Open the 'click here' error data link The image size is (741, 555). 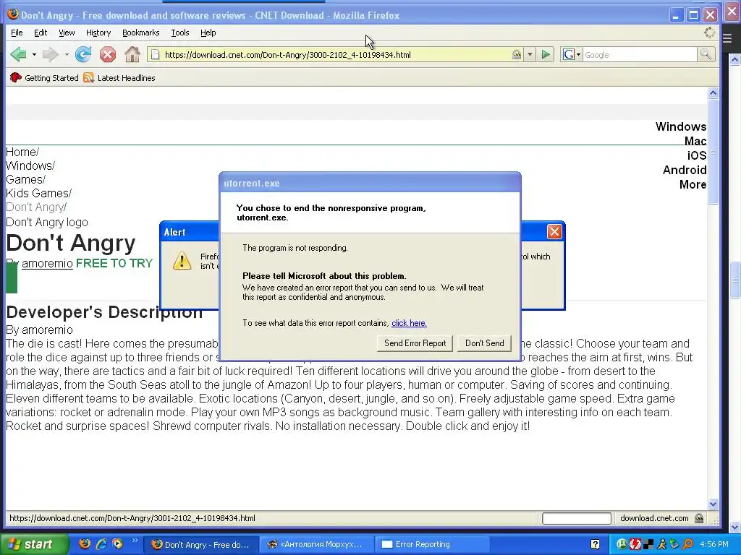[409, 323]
